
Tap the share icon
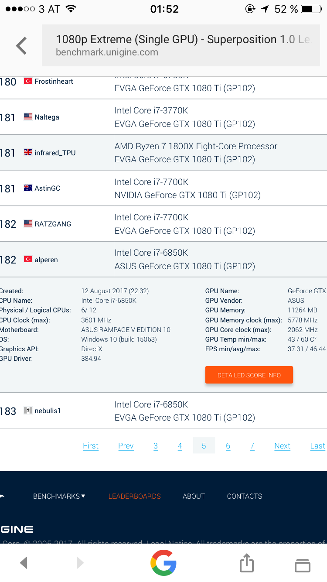click(247, 563)
